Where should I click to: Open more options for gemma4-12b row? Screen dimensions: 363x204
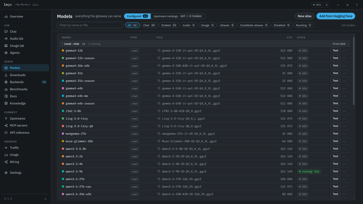[344, 51]
